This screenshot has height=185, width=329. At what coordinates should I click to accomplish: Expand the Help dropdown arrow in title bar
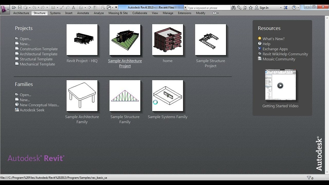[298, 8]
